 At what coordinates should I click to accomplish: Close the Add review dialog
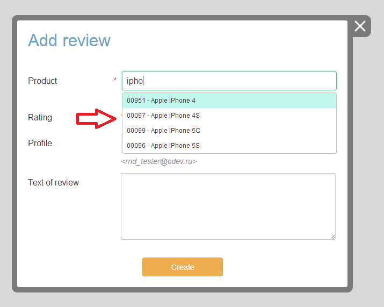(360, 26)
